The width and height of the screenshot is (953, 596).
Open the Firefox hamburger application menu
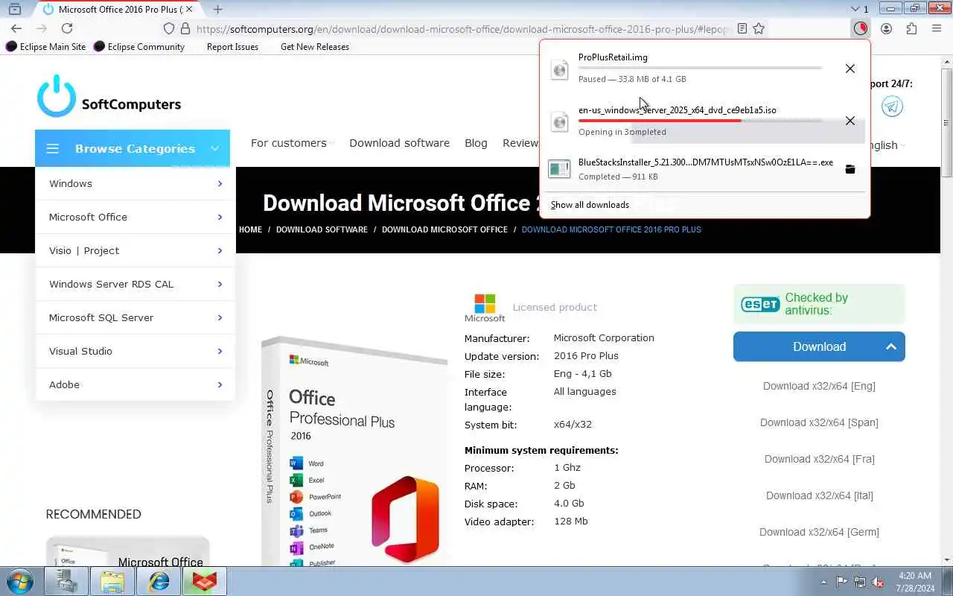tap(937, 28)
